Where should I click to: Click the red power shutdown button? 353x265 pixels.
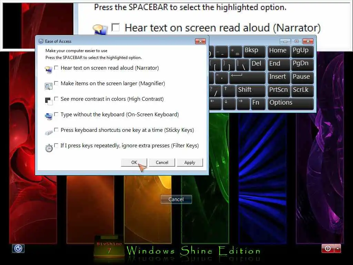click(328, 248)
